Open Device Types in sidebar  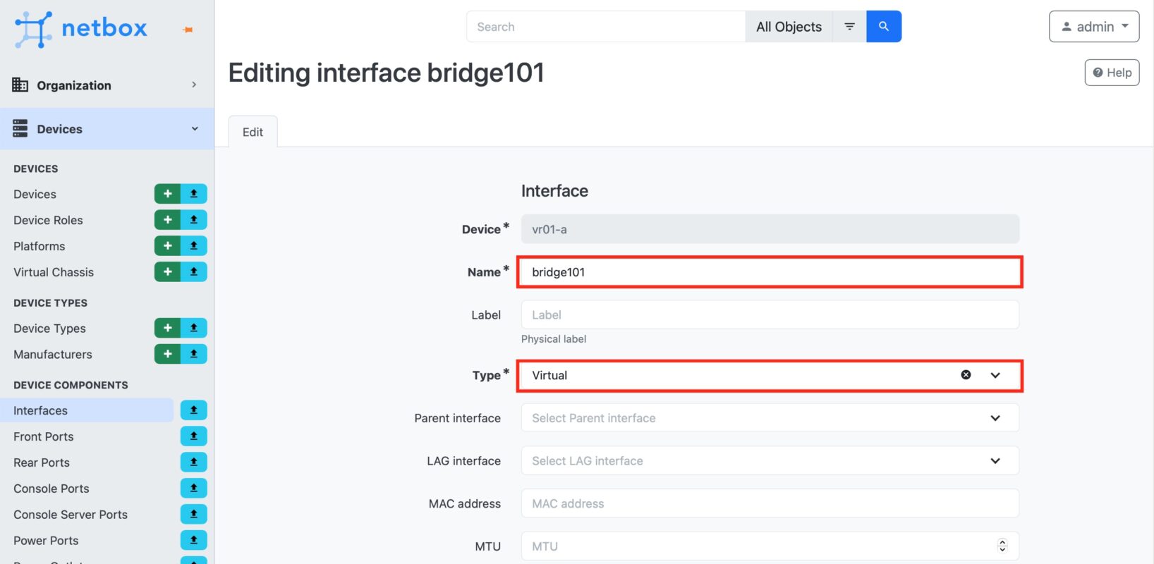(49, 329)
